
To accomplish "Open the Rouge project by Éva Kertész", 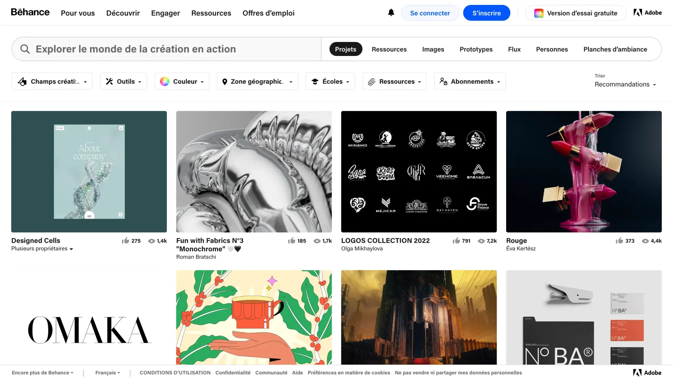I will pyautogui.click(x=584, y=171).
